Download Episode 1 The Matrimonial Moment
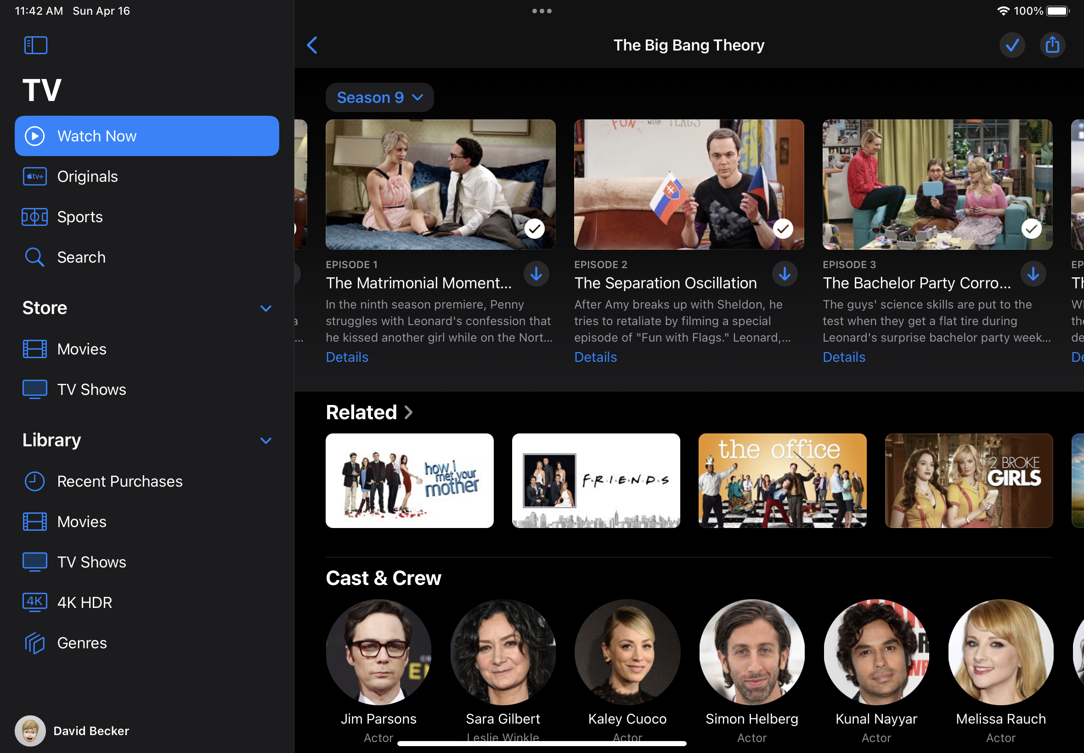Viewport: 1084px width, 753px height. 536,274
